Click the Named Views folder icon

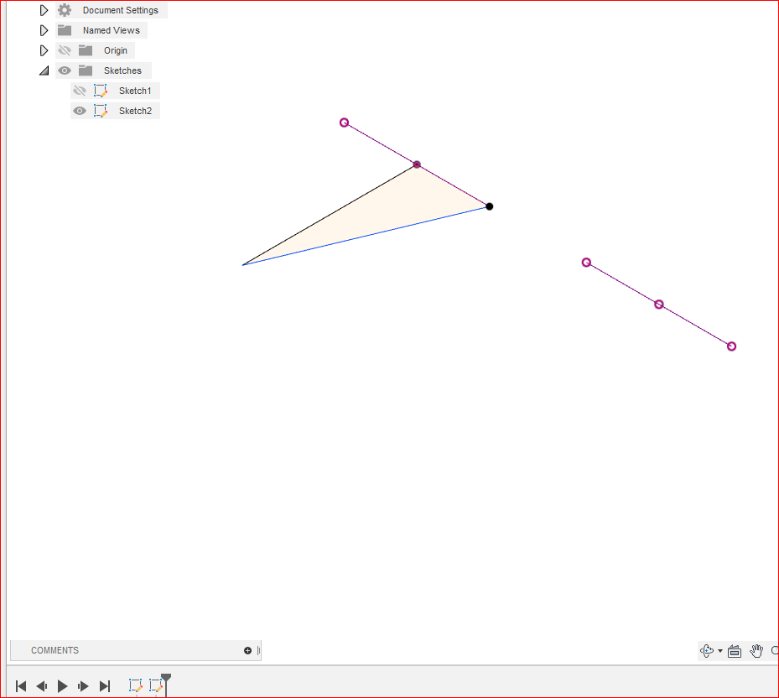65,30
